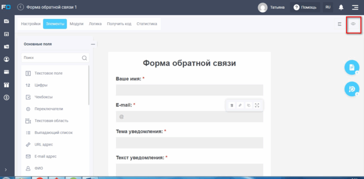
Task: Open the hamburger main menu
Action: click(x=355, y=7)
